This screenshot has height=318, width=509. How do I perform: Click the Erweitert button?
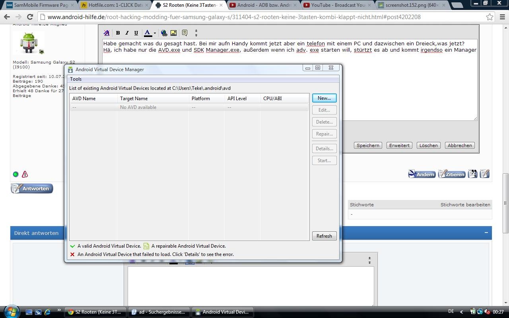pyautogui.click(x=399, y=145)
